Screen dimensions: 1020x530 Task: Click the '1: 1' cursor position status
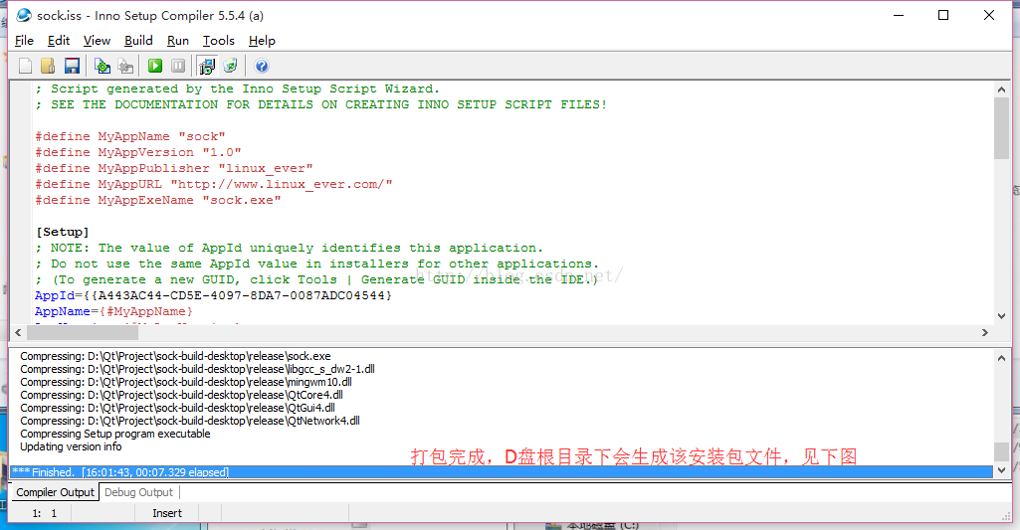click(x=44, y=513)
